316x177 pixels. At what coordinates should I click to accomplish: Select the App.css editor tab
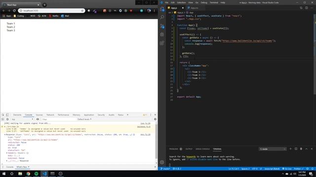[x=194, y=8]
